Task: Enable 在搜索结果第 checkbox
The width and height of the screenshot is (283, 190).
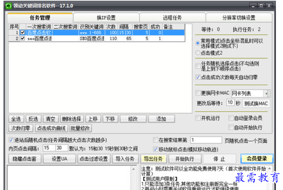Action: 156,140
